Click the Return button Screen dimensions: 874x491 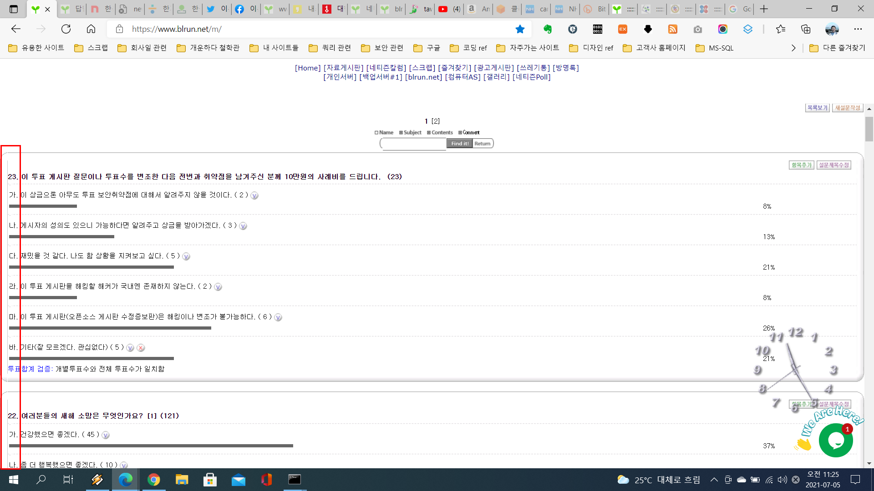point(483,144)
